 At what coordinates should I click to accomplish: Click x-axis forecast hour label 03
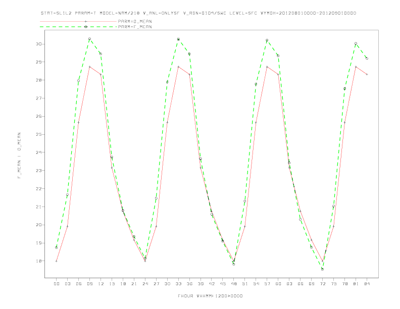[x=67, y=284]
